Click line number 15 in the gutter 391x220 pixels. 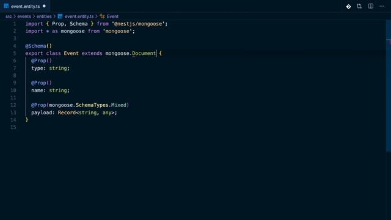pyautogui.click(x=13, y=127)
